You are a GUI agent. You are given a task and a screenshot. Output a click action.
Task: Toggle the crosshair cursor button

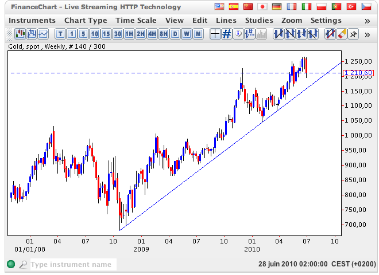tap(215, 34)
